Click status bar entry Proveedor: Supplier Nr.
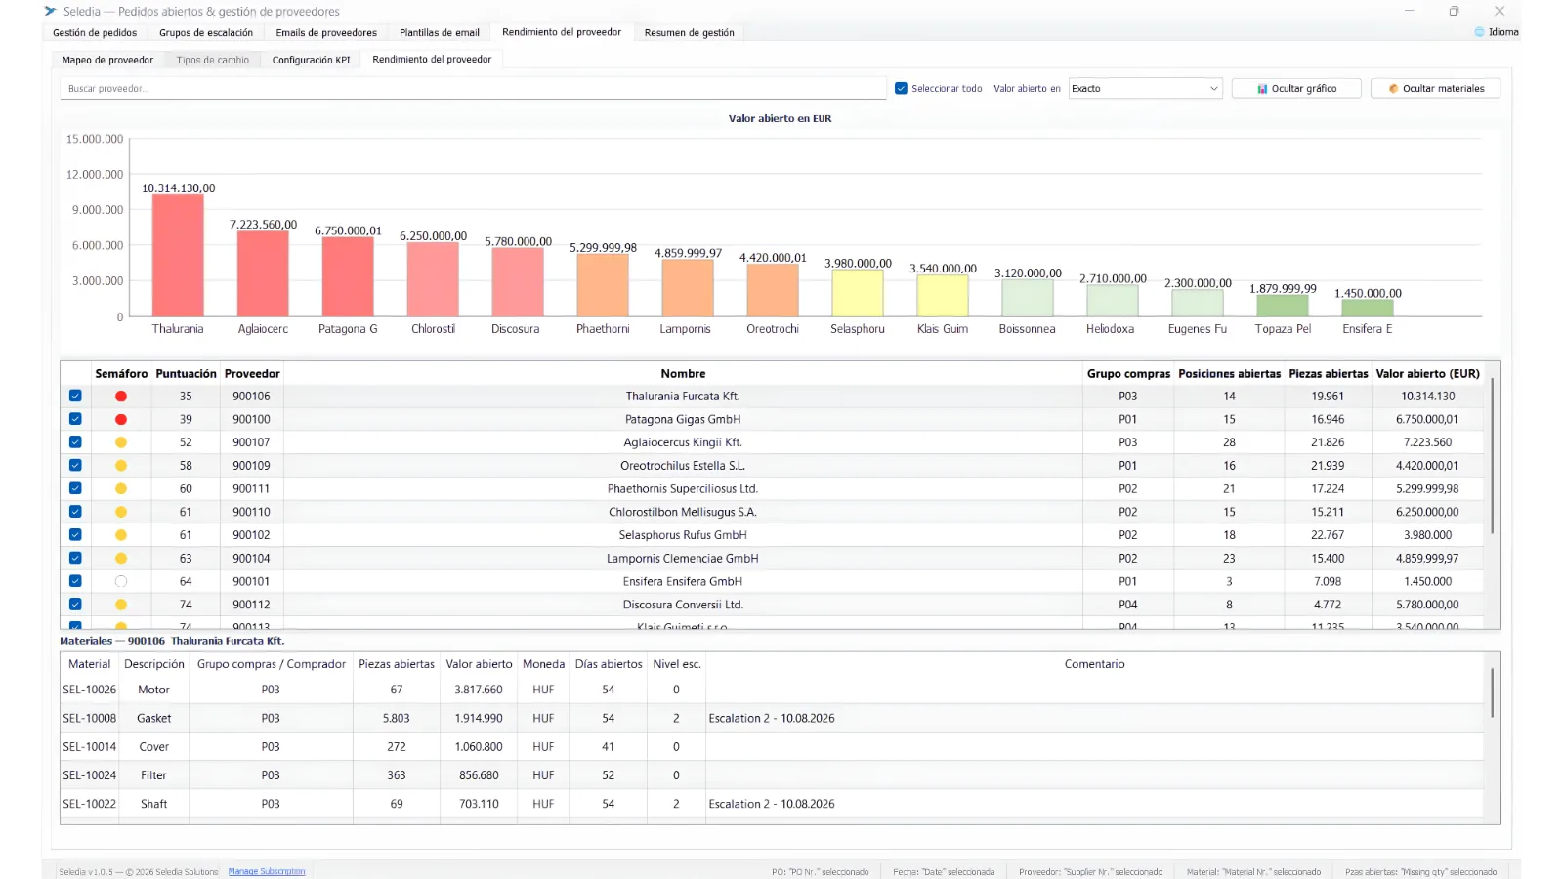This screenshot has width=1563, height=879. pos(1090,872)
